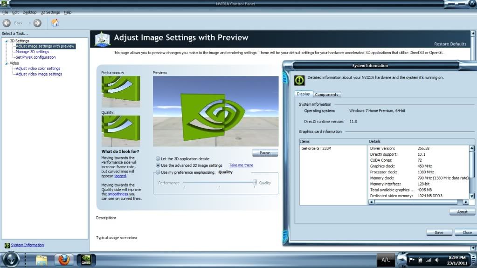This screenshot has height=268, width=477.
Task: Click the jagged hyperlink
Action: click(120, 176)
